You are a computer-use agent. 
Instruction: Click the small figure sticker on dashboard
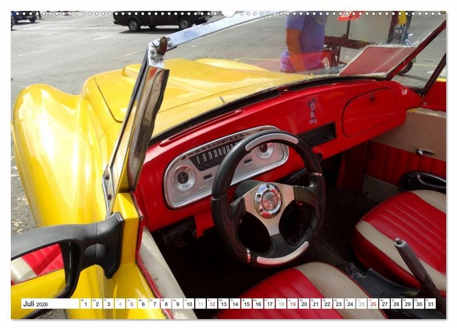[x=312, y=110]
